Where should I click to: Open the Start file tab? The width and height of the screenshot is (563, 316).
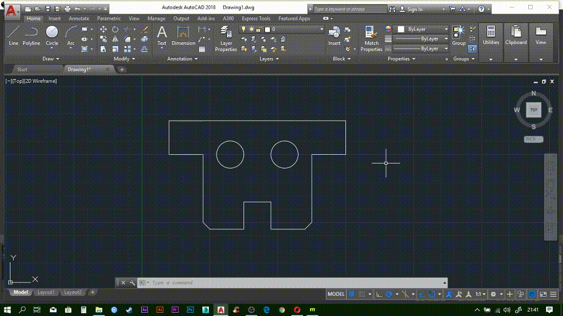[22, 70]
